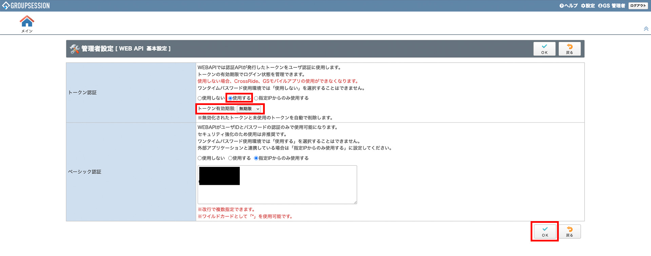The width and height of the screenshot is (651, 256).
Task: Select basic auth '使用しない' radio
Action: point(200,158)
